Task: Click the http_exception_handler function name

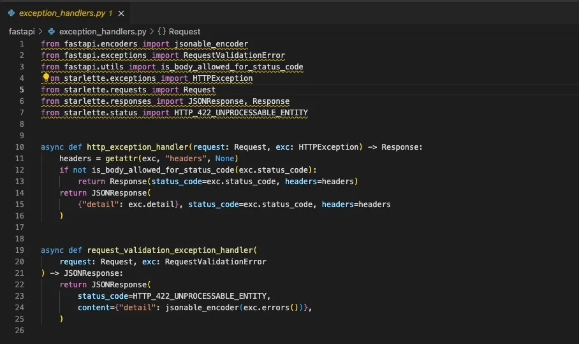Action: [x=138, y=147]
